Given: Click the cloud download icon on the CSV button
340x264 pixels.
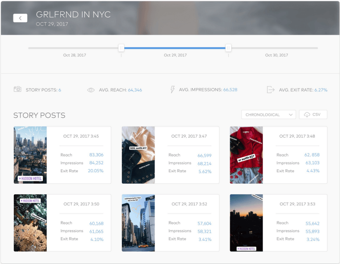Looking at the screenshot, I should tap(307, 114).
